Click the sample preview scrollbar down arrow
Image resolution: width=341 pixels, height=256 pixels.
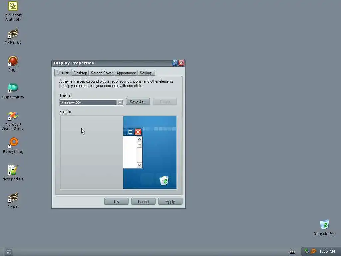140,165
